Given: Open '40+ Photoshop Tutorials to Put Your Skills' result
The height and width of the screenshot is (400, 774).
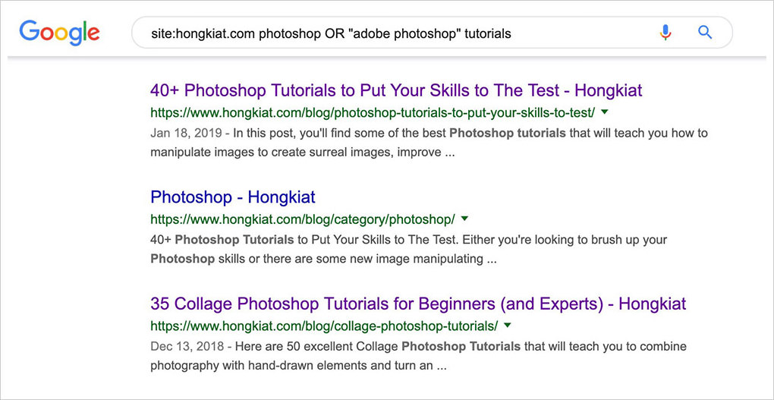Looking at the screenshot, I should (x=396, y=91).
